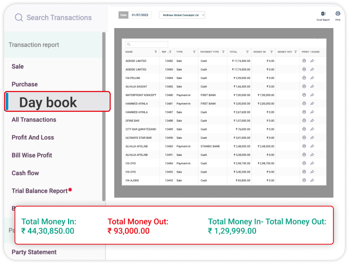Click the Search Transactions field
349x264 pixels.
(x=59, y=17)
